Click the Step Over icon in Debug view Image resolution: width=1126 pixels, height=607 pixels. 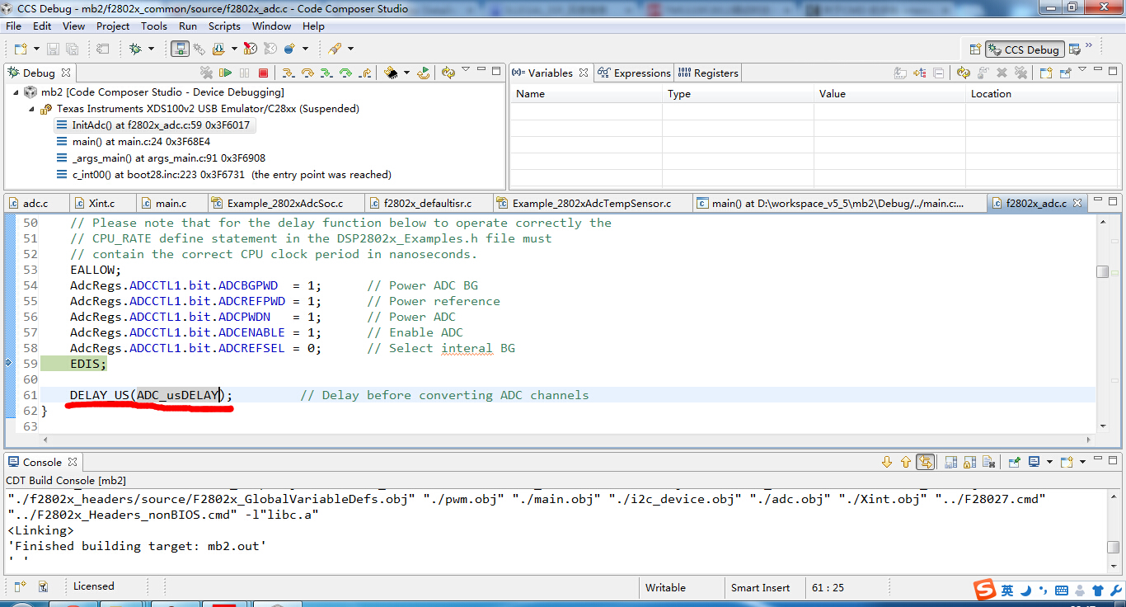(307, 73)
